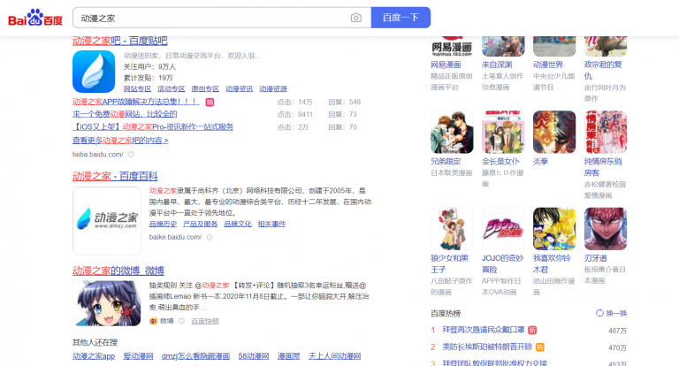Click 兄弟限定 title text link

(x=446, y=162)
